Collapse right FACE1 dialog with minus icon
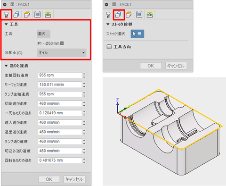Image resolution: width=226 pixels, height=186 pixels. pos(106,4)
